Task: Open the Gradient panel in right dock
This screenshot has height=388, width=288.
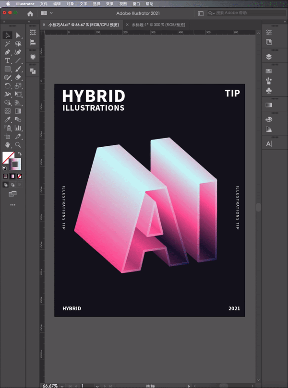Action: (269, 105)
